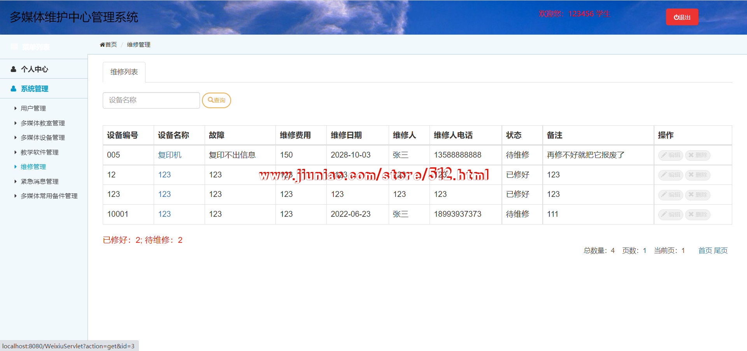This screenshot has height=351, width=747.
Task: Click the red 退出 logout power button
Action: 682,17
